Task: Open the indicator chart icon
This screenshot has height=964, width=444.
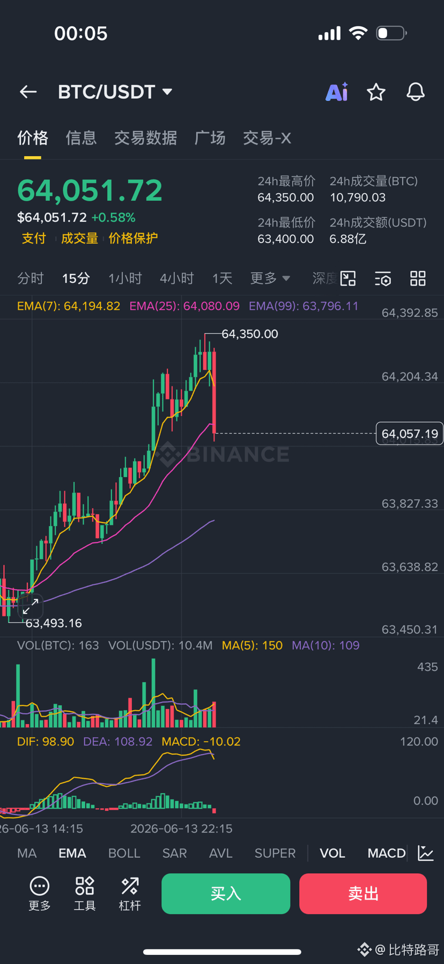Action: tap(426, 853)
